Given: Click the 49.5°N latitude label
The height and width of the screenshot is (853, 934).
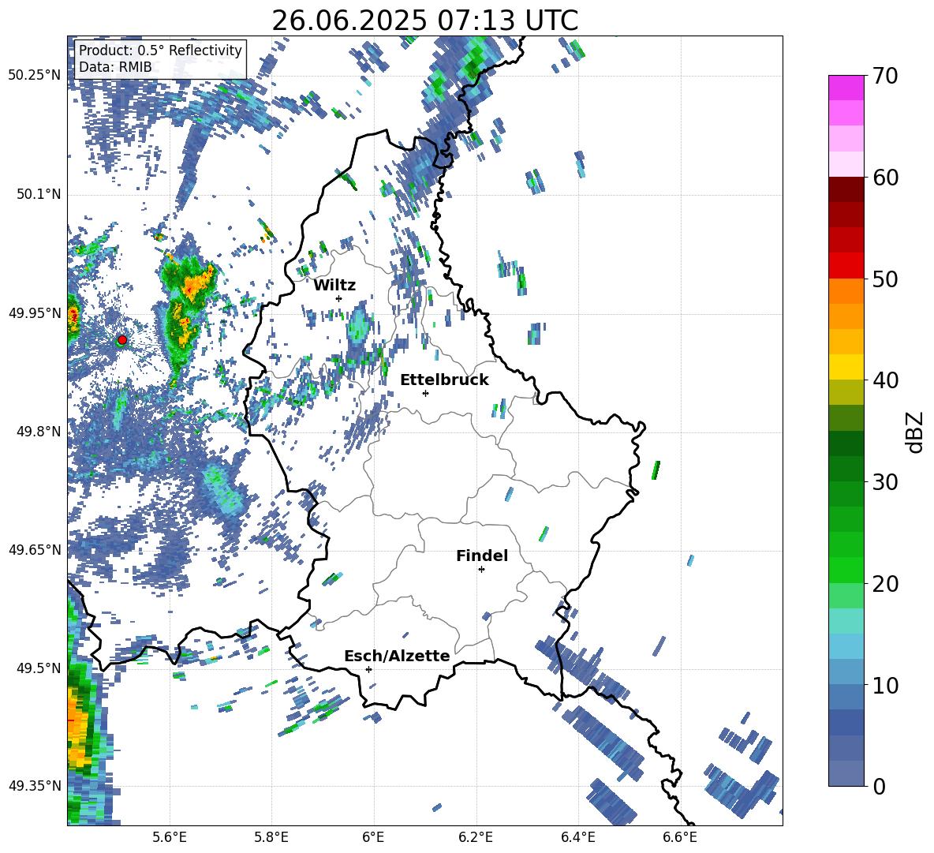Looking at the screenshot, I should click(38, 668).
